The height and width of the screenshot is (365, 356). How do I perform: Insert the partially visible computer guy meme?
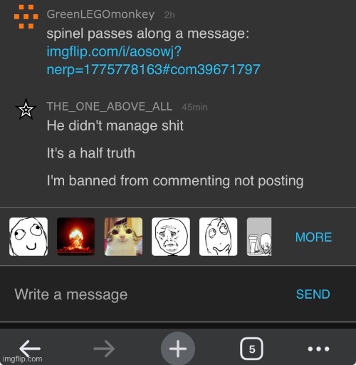tap(259, 237)
